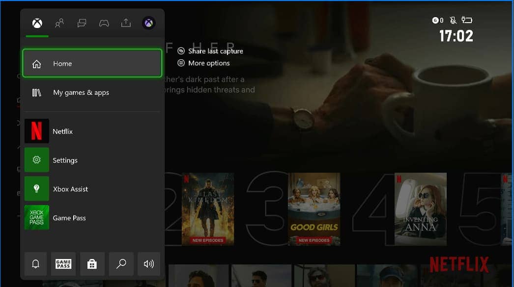514x287 pixels.
Task: Open the Xbox Game Pass tile
Action: [37, 217]
